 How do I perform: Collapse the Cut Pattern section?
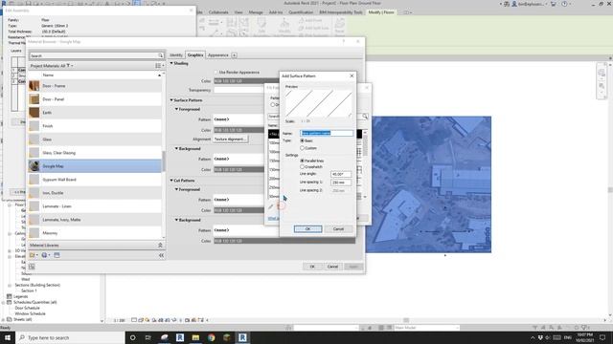pos(171,181)
